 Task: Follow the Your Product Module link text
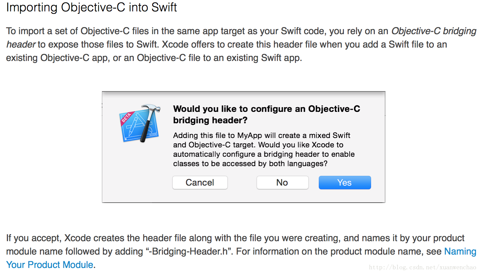pos(50,265)
